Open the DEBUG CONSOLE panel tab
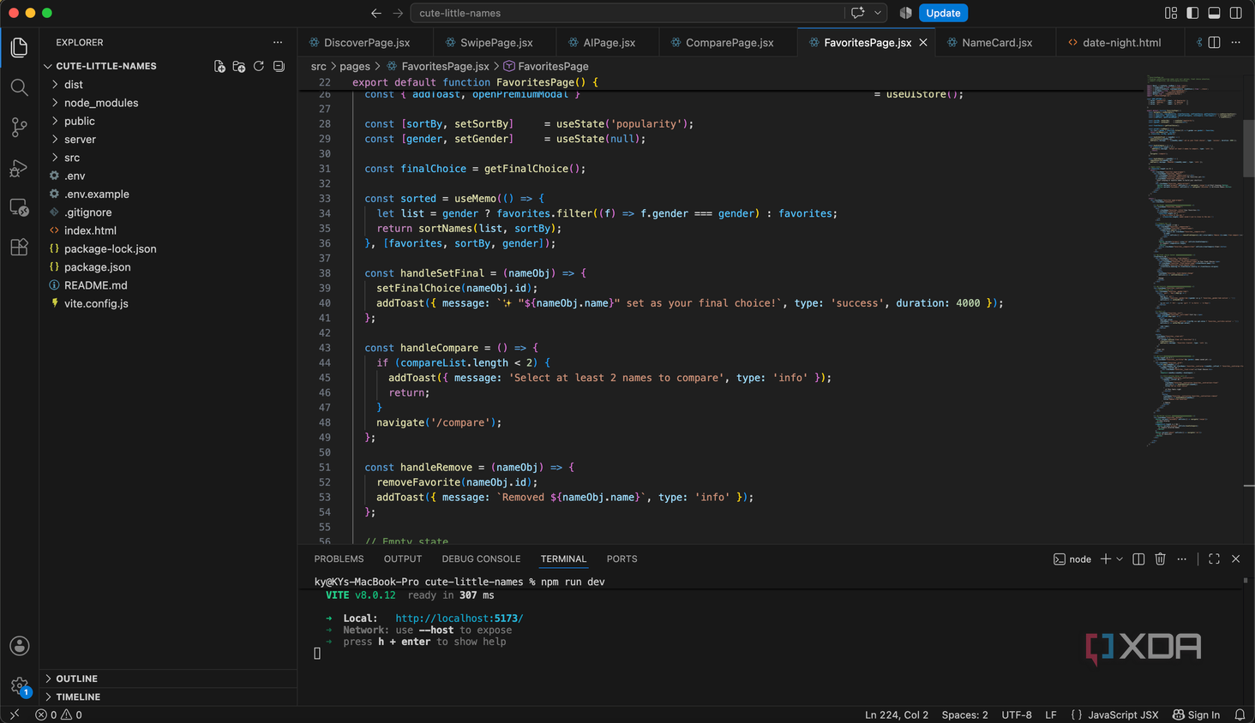 481,559
